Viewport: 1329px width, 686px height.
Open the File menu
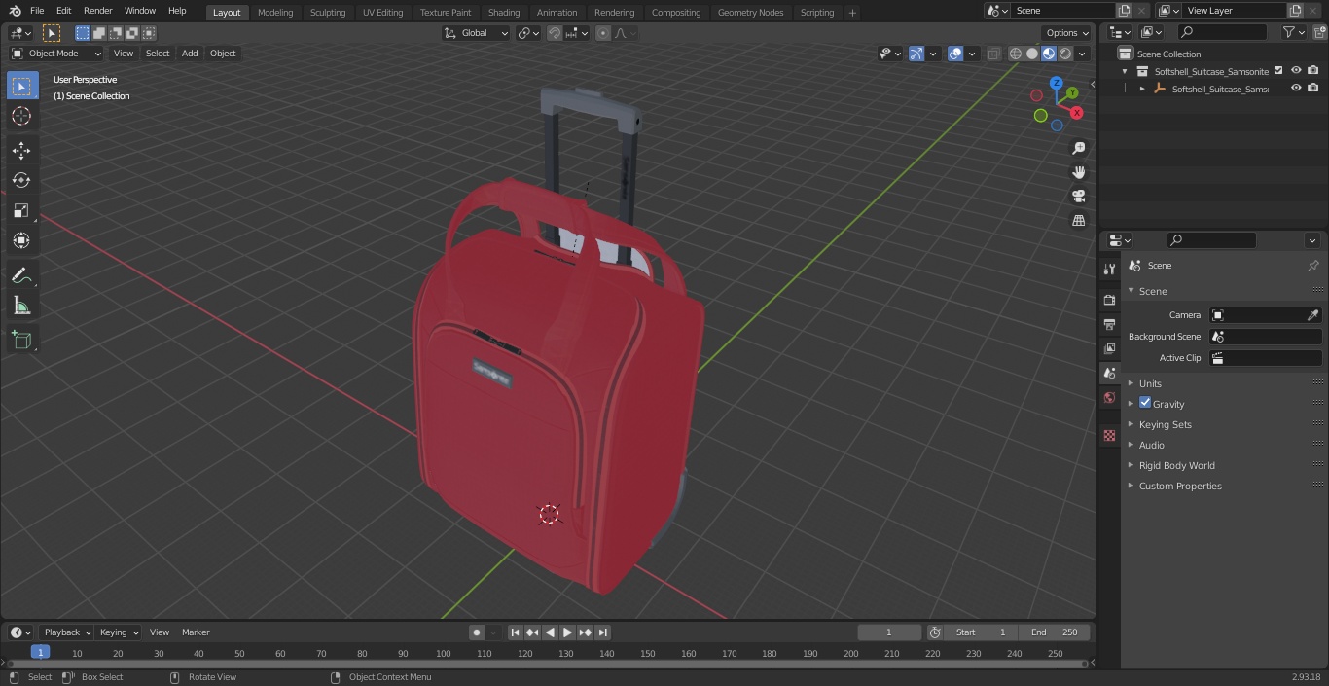(37, 11)
